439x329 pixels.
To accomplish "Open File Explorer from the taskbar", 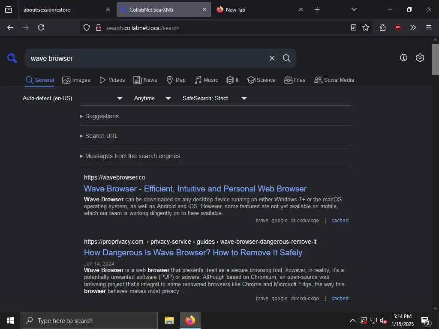I will point(169,320).
